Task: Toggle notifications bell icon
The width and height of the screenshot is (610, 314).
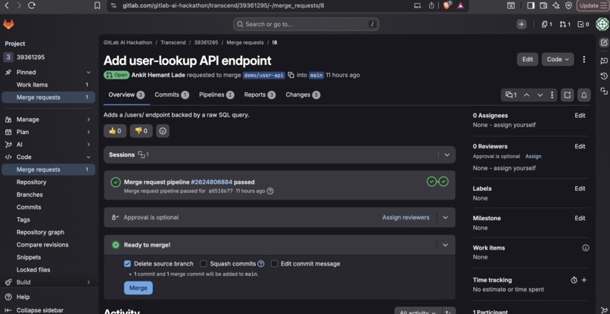Action: [x=584, y=95]
